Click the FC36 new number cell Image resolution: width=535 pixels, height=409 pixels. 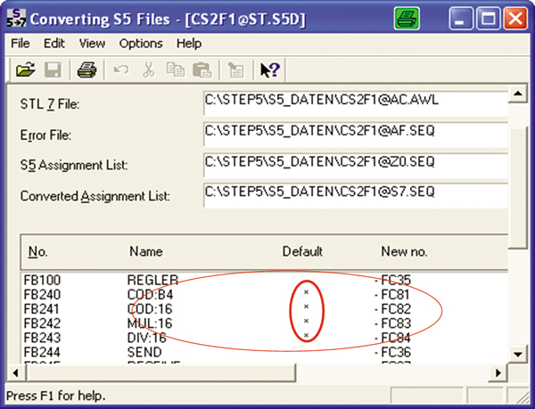(396, 352)
